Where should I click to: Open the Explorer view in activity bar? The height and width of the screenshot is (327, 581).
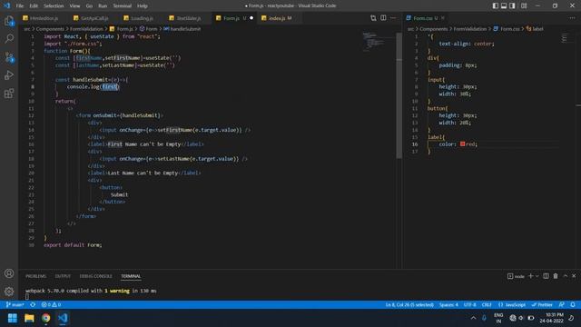click(9, 21)
